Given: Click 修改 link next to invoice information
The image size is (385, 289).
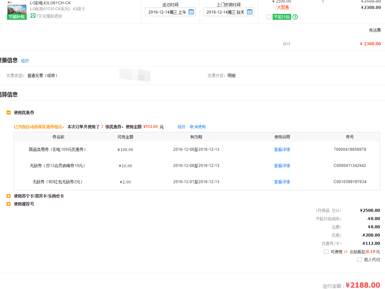Looking at the screenshot, I should 25,61.
